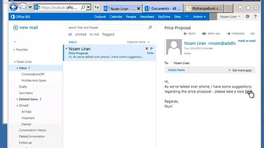Viewport: 264px width, 148px height.
Task: Collapse the folder pane chevron
Action: point(15,42)
